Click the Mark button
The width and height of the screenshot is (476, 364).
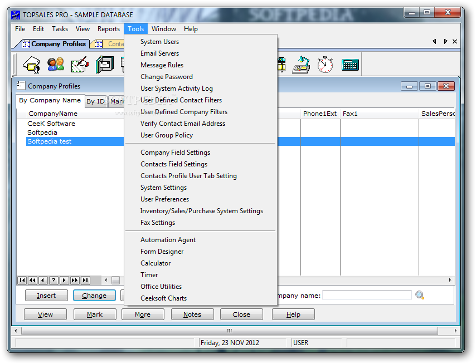[95, 314]
